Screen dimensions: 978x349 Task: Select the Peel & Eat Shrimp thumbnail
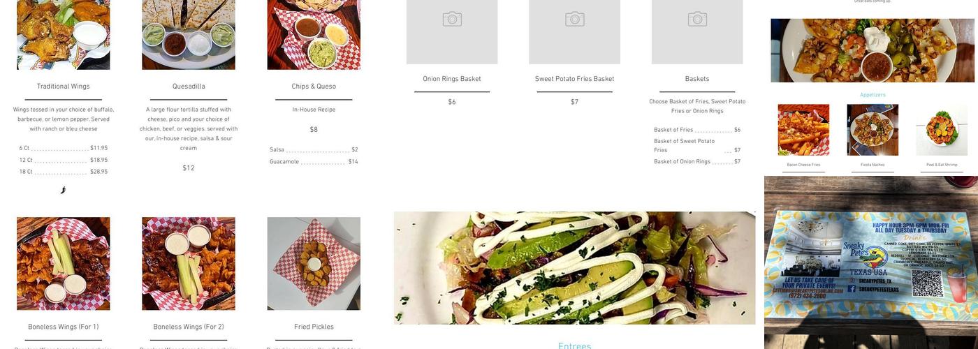942,130
